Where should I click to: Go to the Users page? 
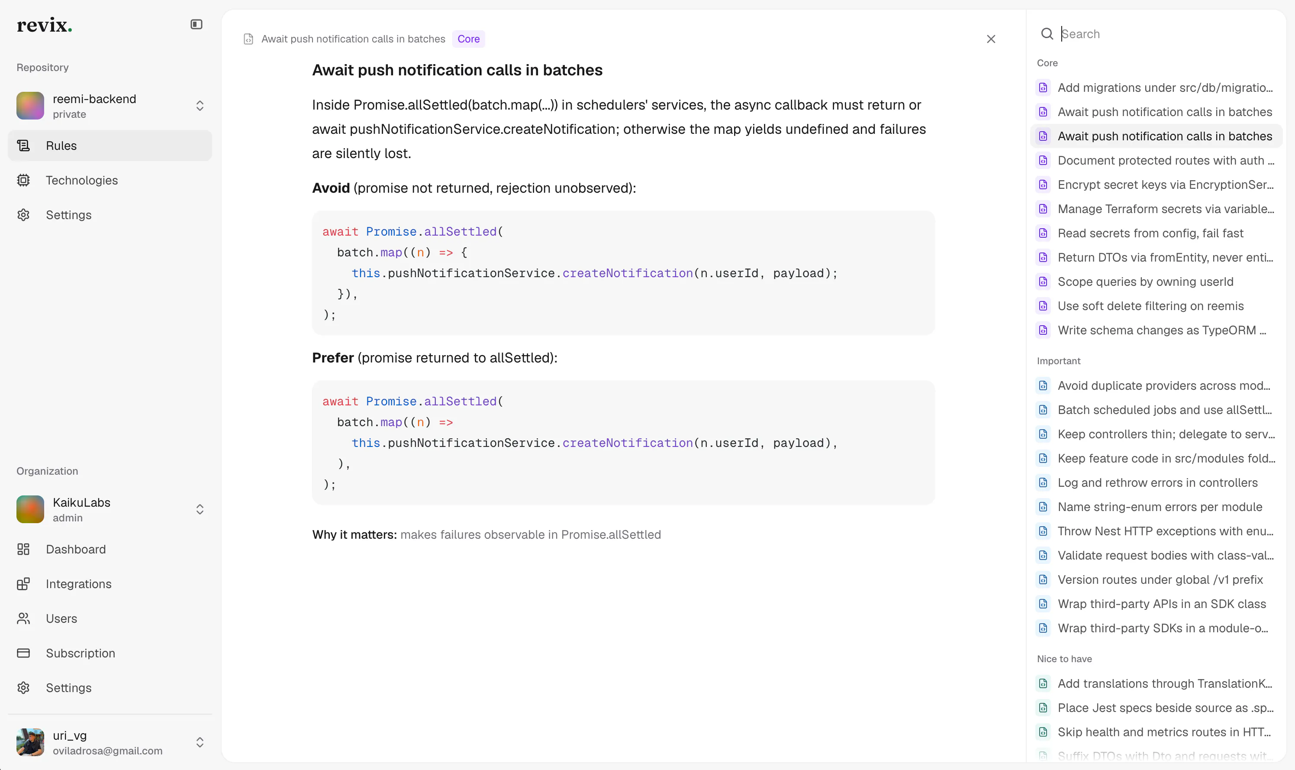(x=110, y=618)
